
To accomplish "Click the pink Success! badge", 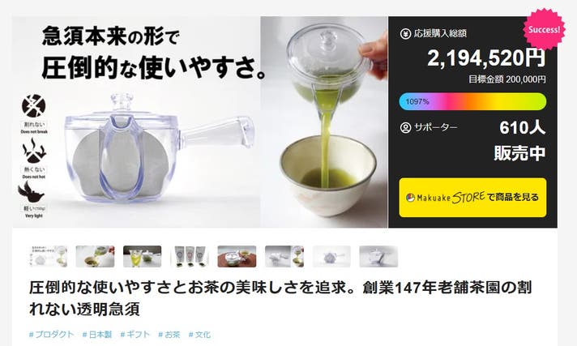I will tap(545, 29).
